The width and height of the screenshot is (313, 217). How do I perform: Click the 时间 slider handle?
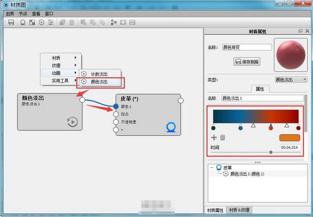coord(271,152)
